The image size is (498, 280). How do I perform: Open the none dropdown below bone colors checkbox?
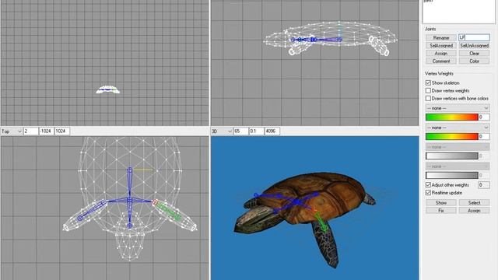(458, 108)
